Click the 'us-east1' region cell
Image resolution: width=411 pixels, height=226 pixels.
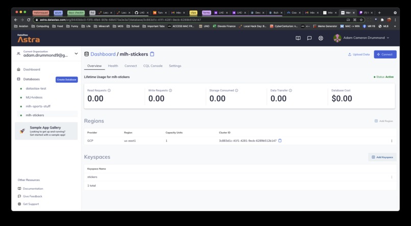[x=130, y=141]
